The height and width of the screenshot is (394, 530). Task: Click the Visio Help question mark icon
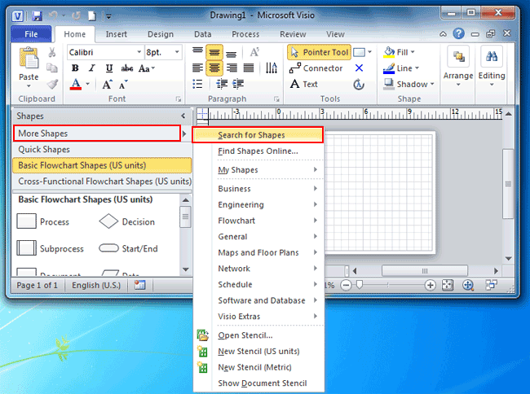pos(459,33)
